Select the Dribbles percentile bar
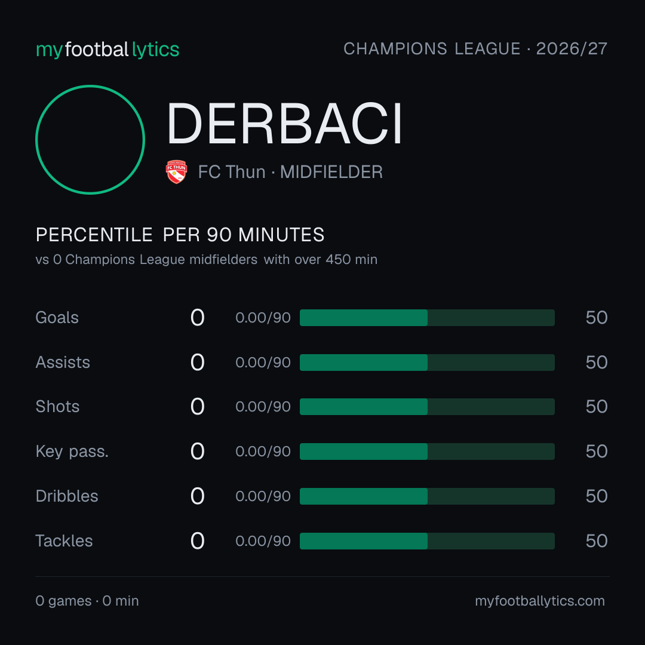Image resolution: width=645 pixels, height=645 pixels. tap(427, 496)
